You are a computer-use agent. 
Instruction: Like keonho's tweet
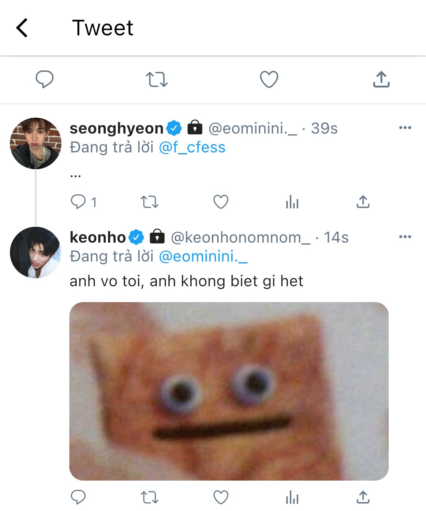tap(221, 497)
